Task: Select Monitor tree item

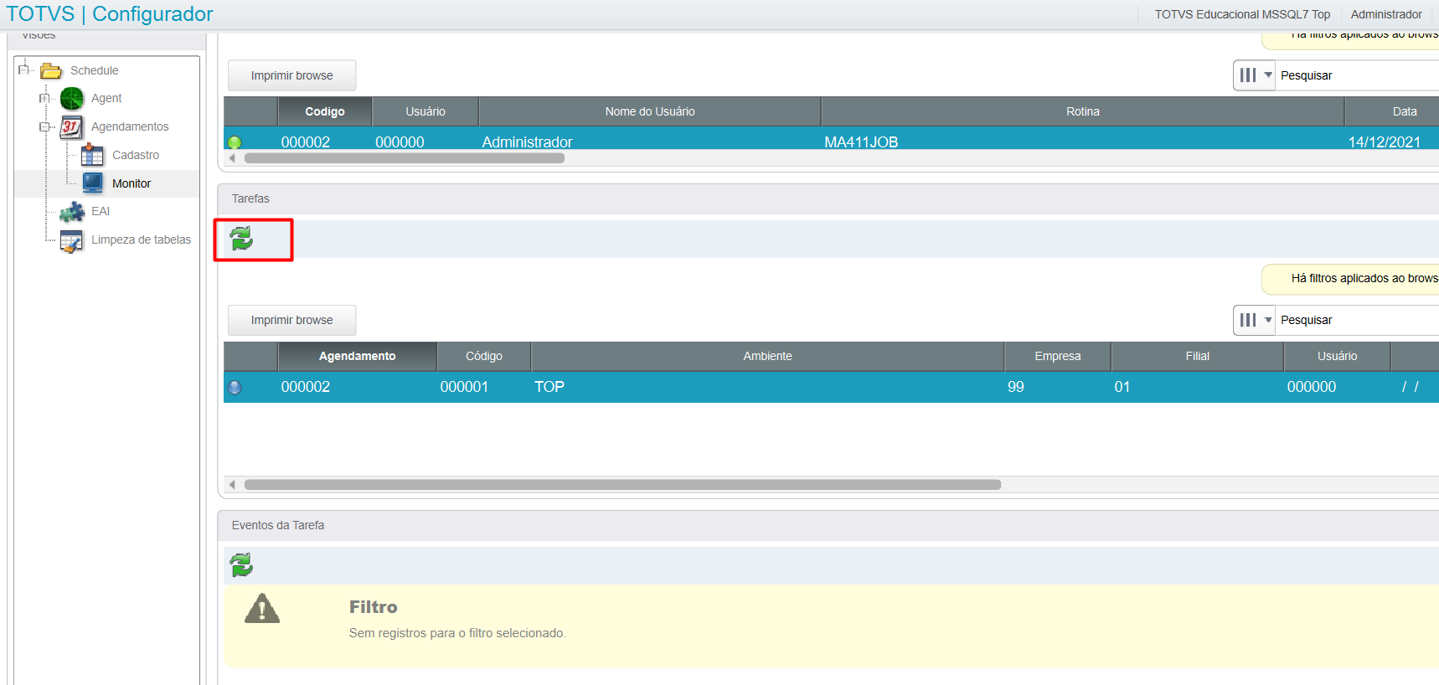Action: (132, 183)
